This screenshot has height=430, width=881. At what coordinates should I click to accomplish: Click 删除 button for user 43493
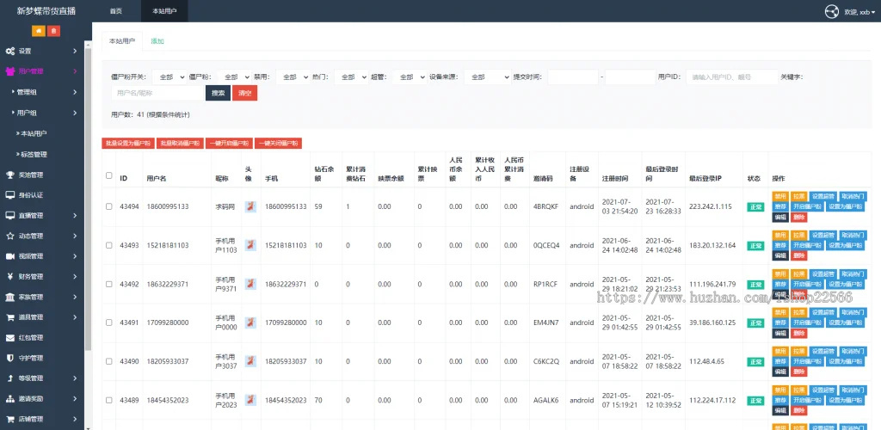coord(799,256)
